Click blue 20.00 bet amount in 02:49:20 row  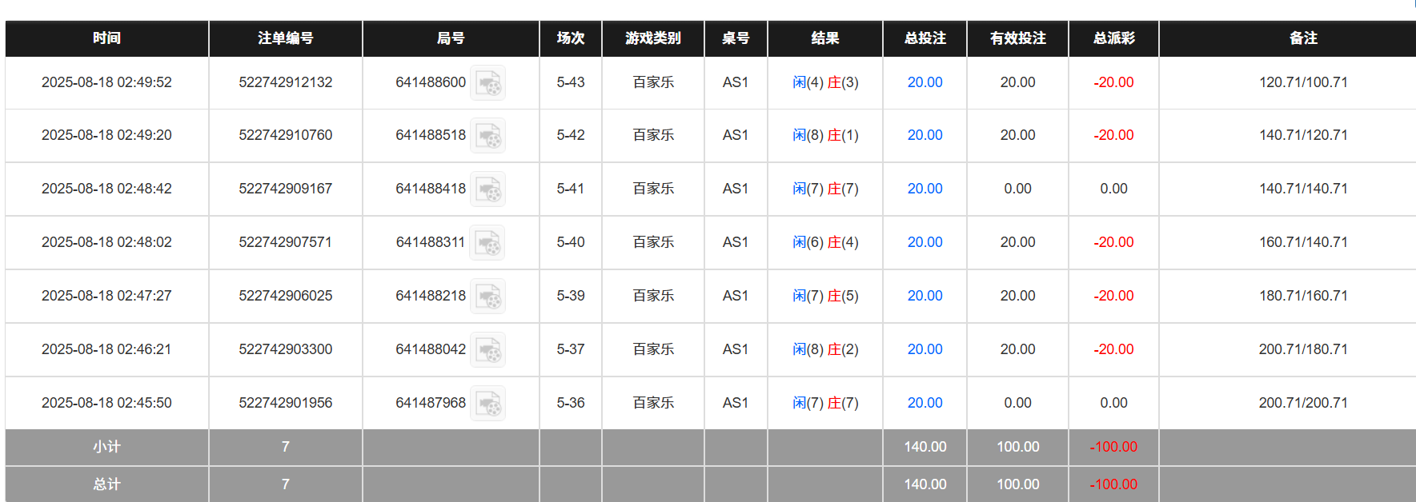pyautogui.click(x=925, y=135)
